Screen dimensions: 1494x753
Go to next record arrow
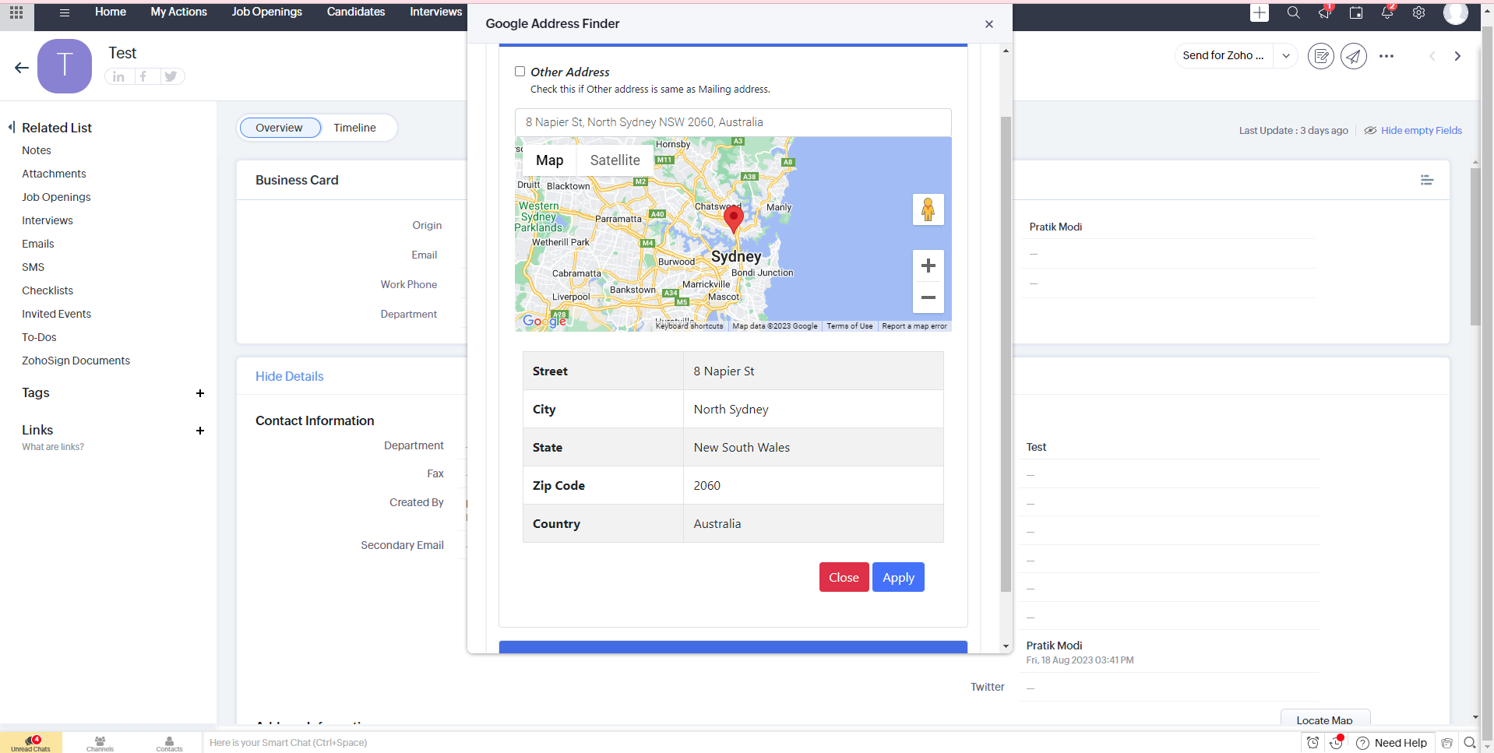point(1457,56)
